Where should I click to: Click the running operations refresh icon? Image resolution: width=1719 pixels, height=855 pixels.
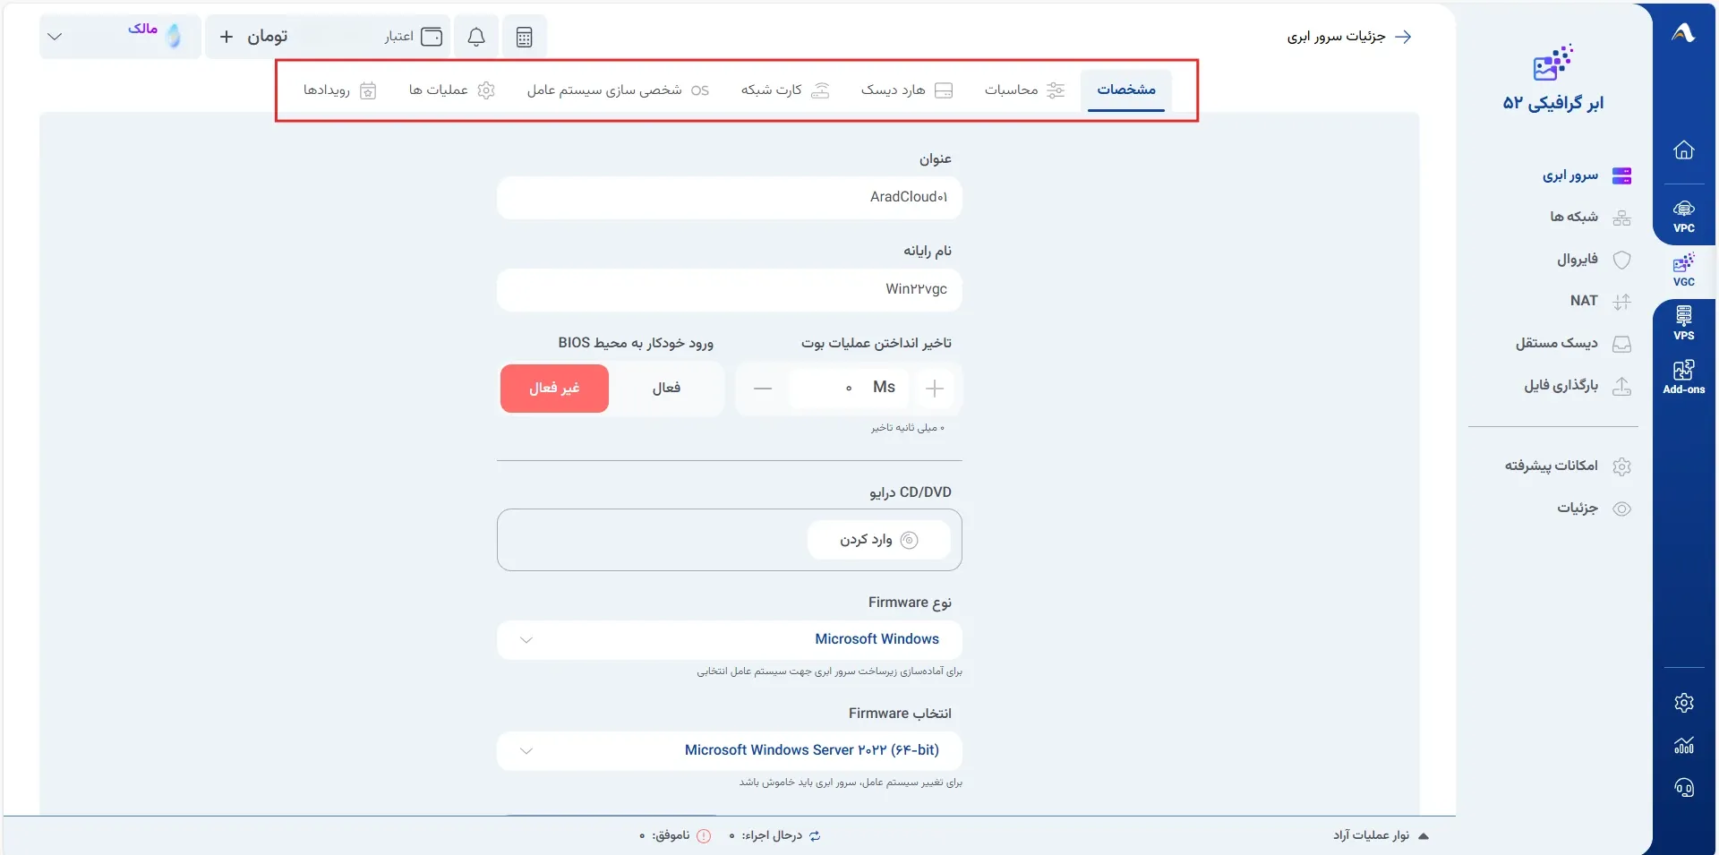click(x=815, y=836)
